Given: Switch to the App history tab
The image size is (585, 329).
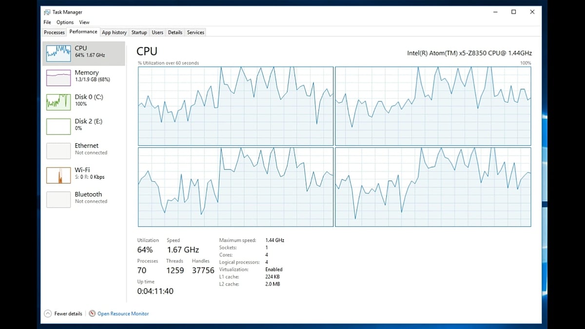Looking at the screenshot, I should [x=114, y=32].
